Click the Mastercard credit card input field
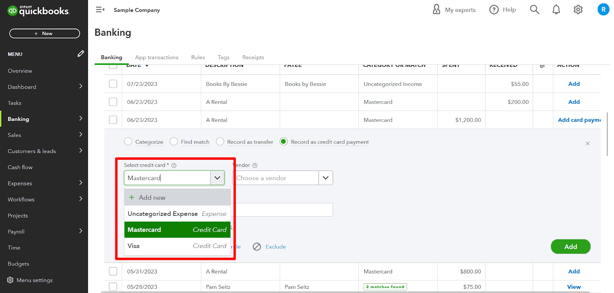 [x=167, y=178]
